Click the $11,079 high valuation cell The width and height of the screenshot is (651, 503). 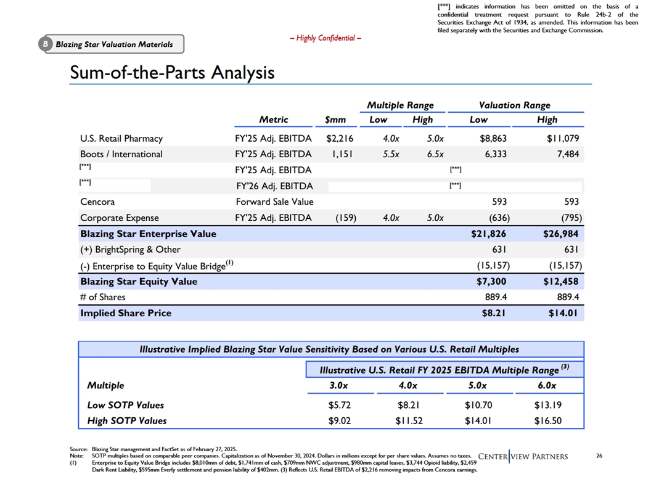563,139
